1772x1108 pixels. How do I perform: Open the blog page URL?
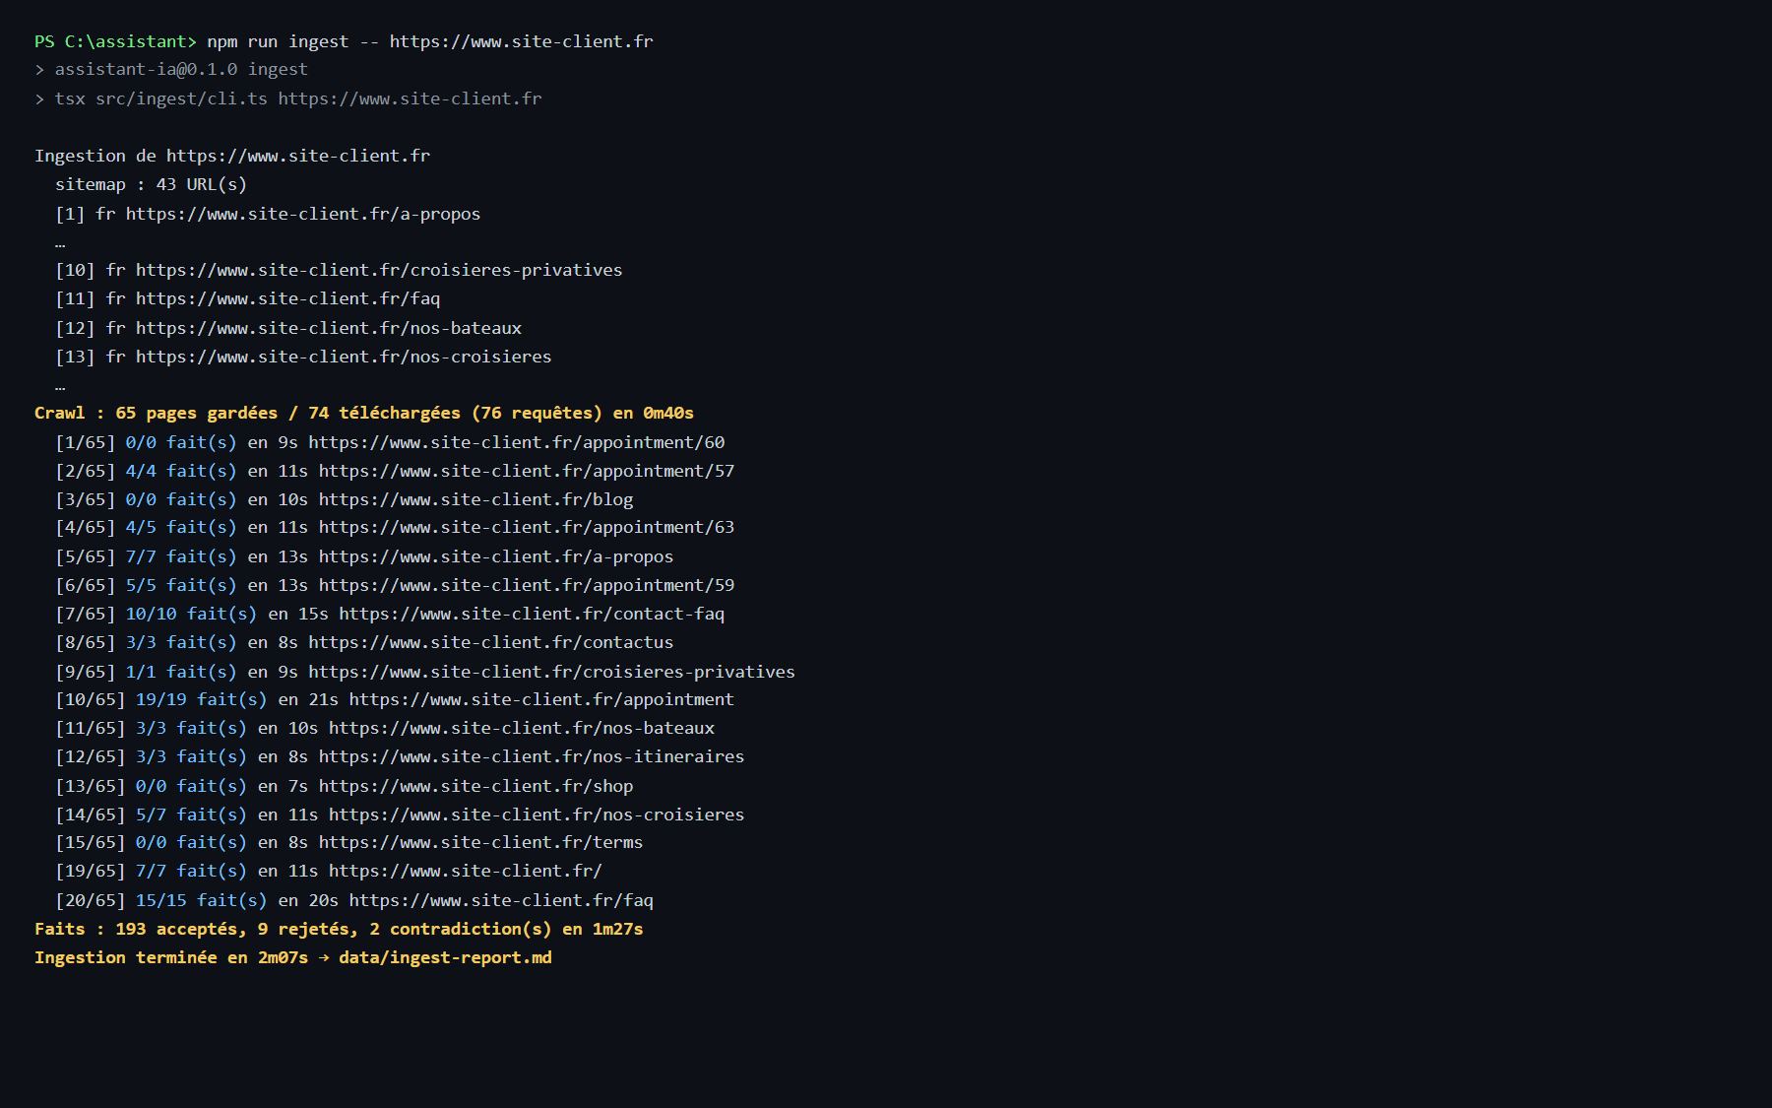[475, 499]
